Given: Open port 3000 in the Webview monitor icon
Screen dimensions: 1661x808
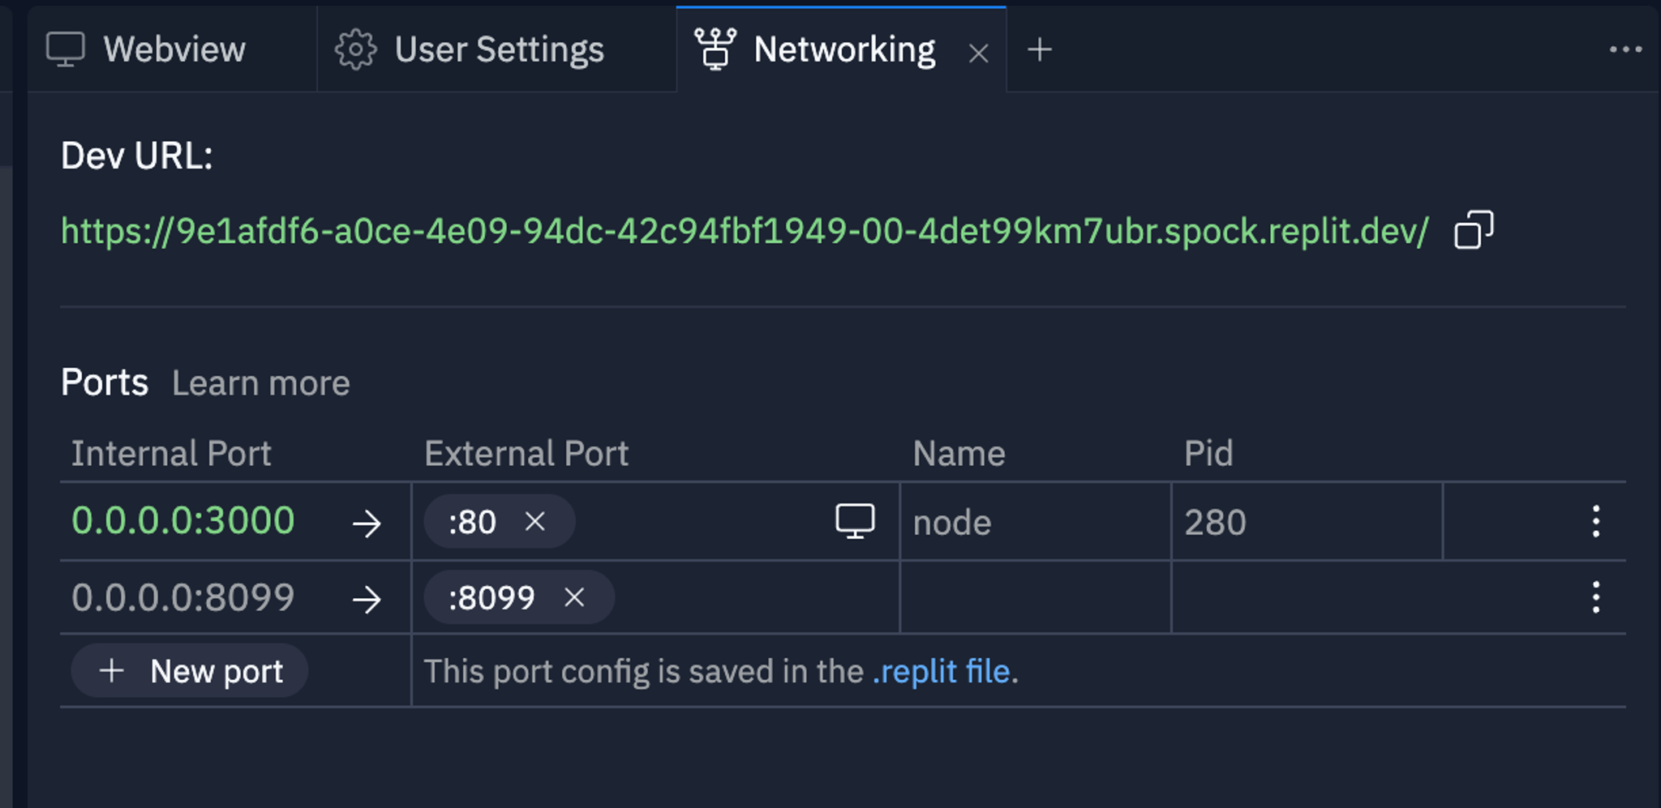Looking at the screenshot, I should click(855, 522).
